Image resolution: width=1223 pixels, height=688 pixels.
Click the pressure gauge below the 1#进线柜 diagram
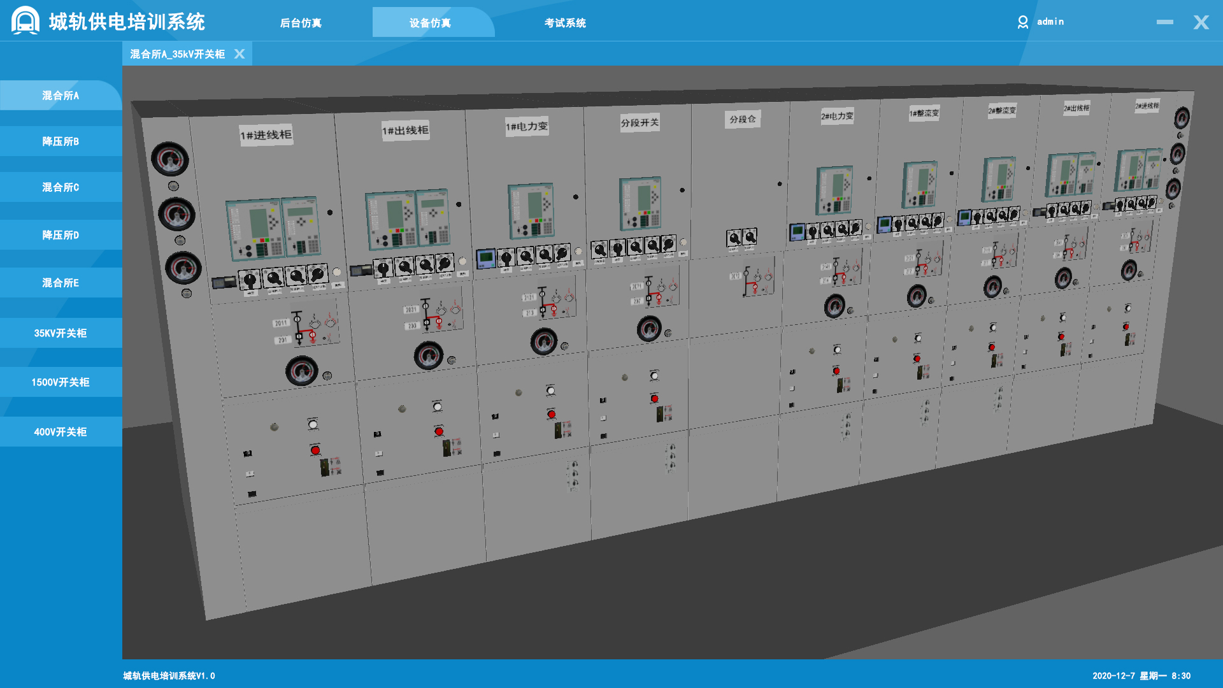pos(301,371)
